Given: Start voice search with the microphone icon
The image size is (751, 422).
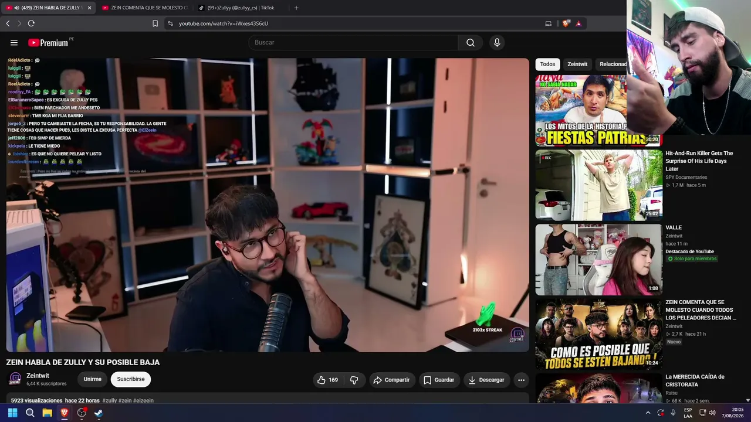Looking at the screenshot, I should (x=497, y=42).
